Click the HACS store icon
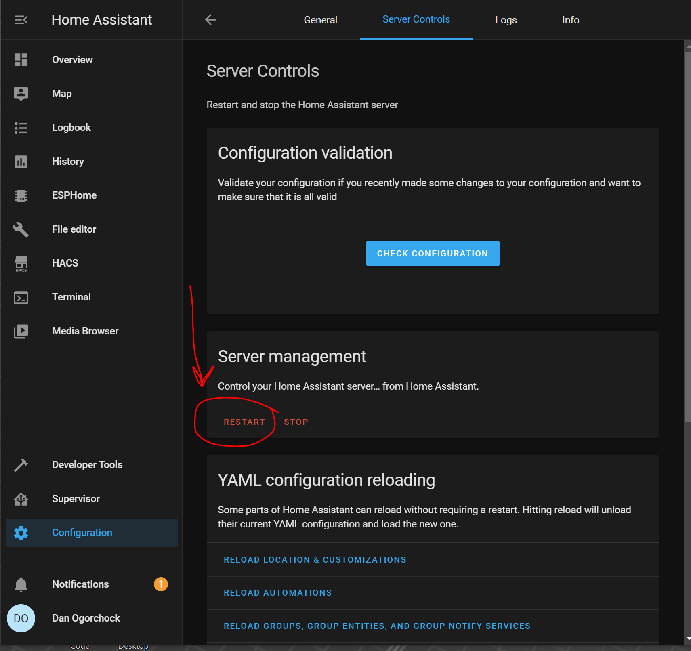691x651 pixels. 21,263
